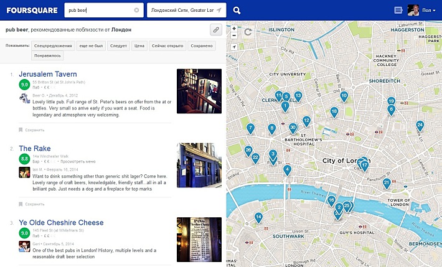Copy link using the chain icon
This screenshot has height=267, width=442.
point(215,29)
